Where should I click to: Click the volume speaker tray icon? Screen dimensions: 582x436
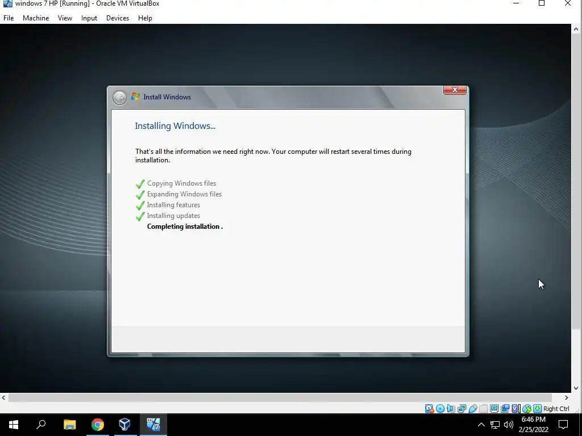(x=509, y=425)
